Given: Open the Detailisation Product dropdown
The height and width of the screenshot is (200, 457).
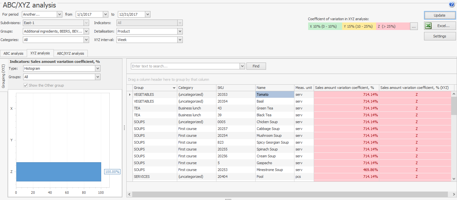Looking at the screenshot, I should click(x=180, y=31).
